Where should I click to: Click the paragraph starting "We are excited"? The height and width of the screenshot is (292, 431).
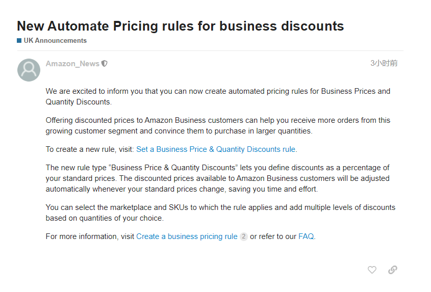coord(218,96)
